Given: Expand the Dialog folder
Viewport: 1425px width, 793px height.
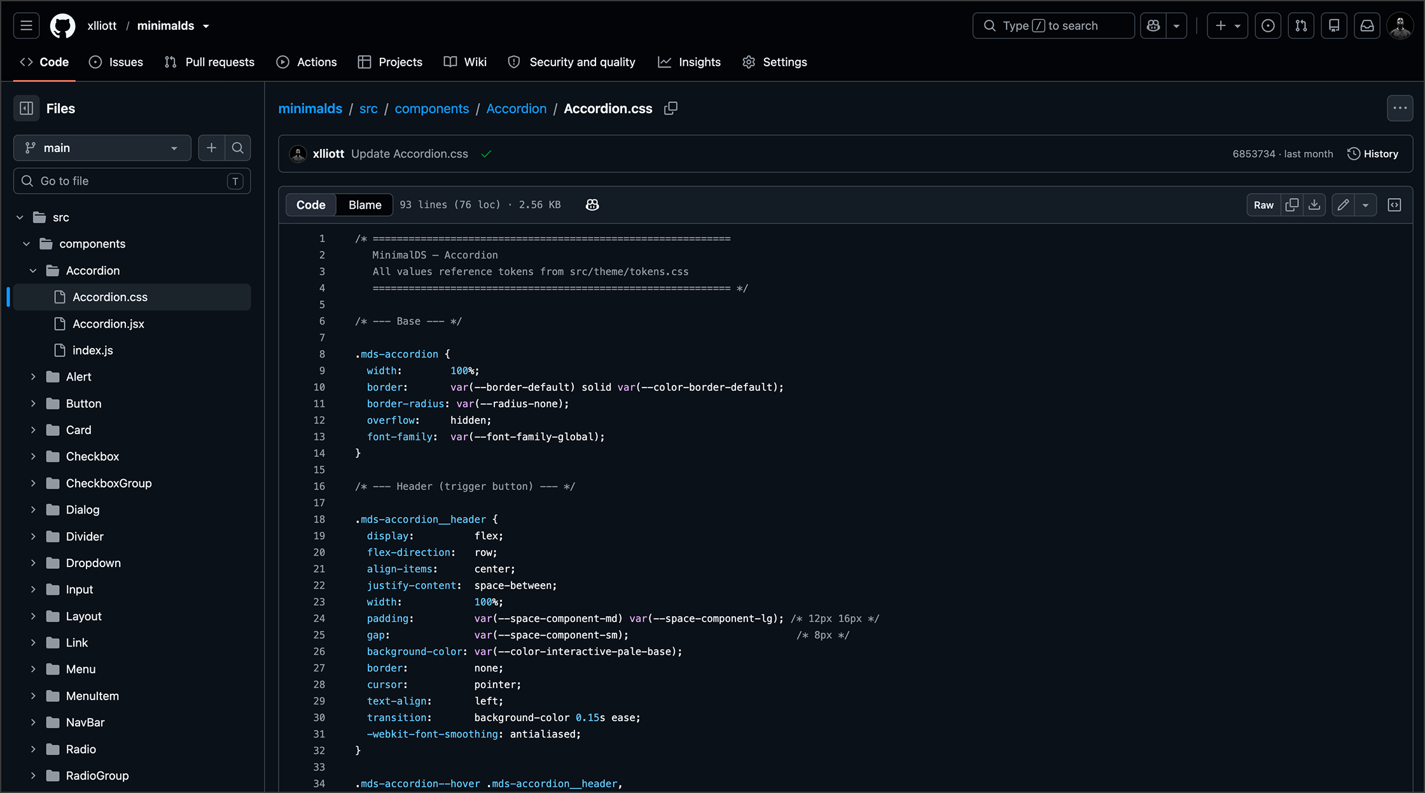Looking at the screenshot, I should [33, 510].
